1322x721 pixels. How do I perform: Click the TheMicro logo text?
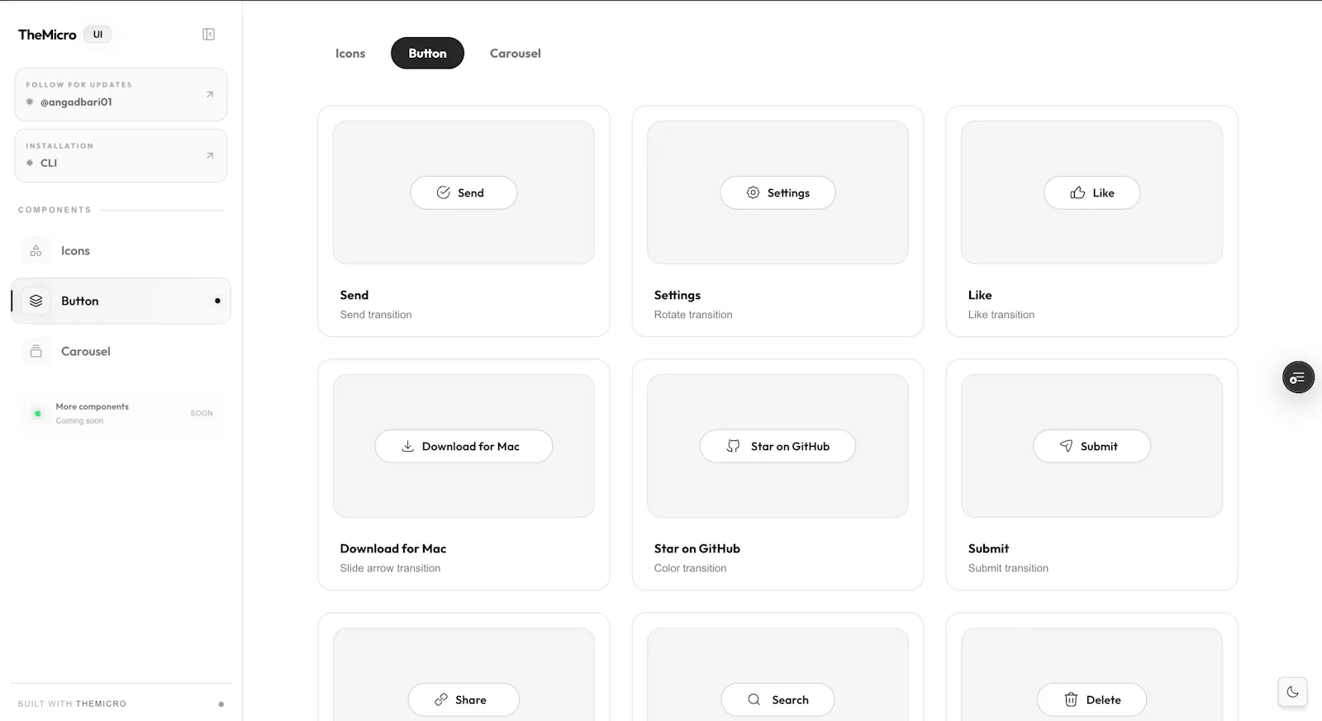tap(47, 35)
